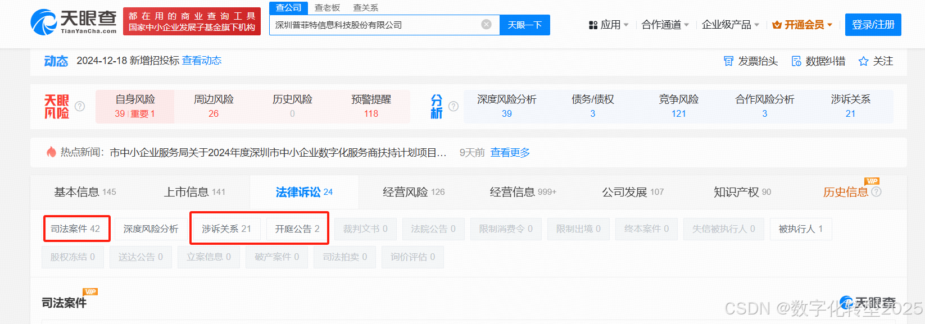Click the 债务/债权 3 card
Image resolution: width=925 pixels, height=324 pixels.
[593, 106]
